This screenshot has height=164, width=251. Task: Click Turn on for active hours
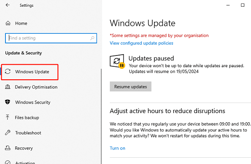click(x=118, y=148)
